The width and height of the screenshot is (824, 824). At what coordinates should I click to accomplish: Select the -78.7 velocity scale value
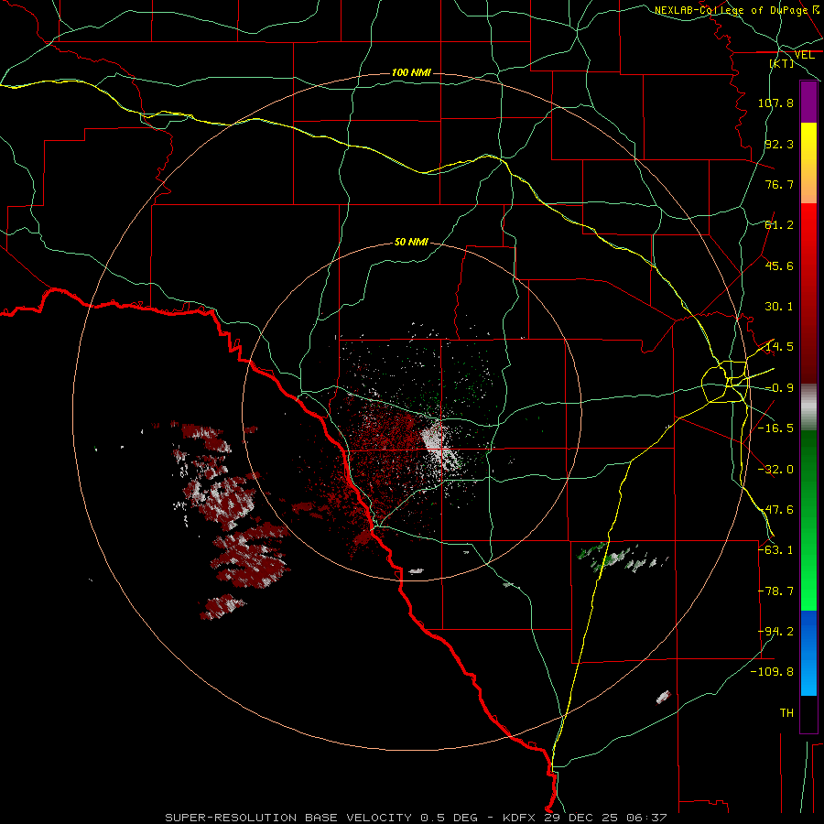click(775, 591)
